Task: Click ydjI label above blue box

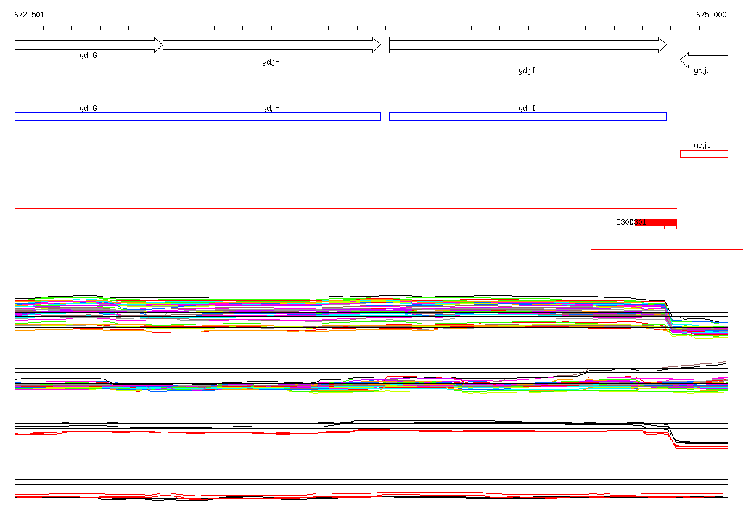Action: pos(527,109)
